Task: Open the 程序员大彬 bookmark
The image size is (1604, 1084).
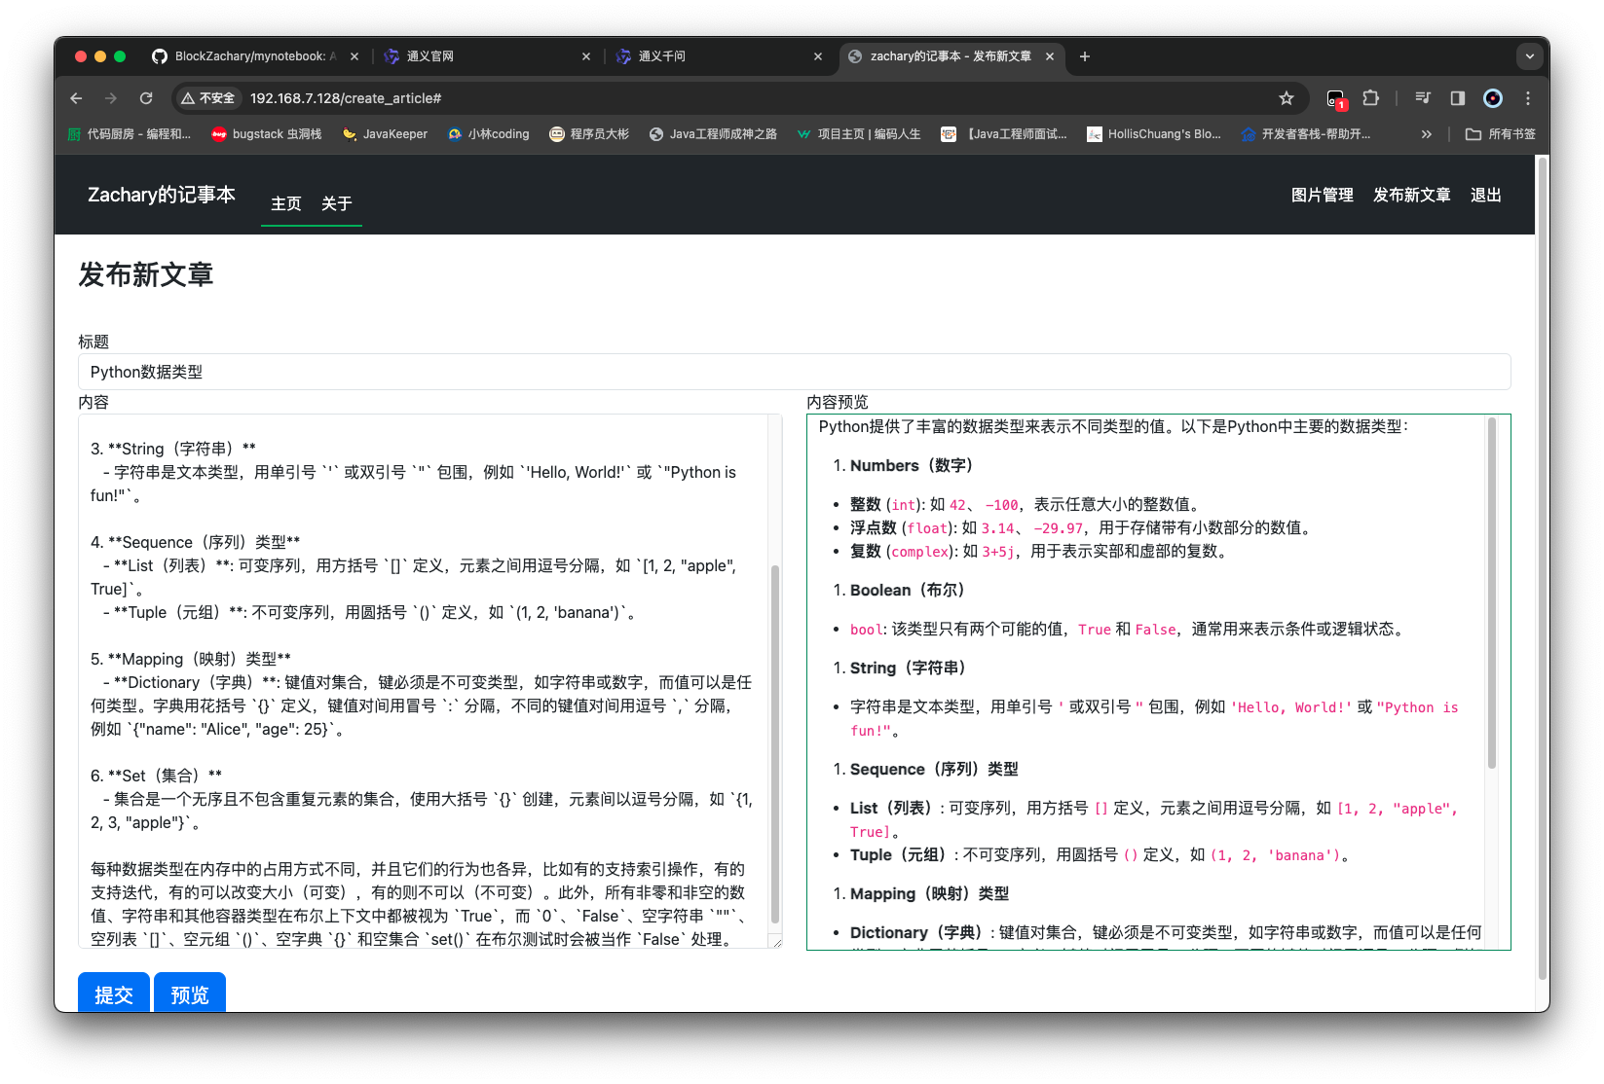Action: [589, 134]
